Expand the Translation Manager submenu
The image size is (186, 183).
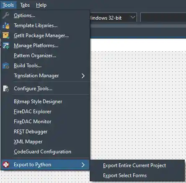pyautogui.click(x=45, y=76)
